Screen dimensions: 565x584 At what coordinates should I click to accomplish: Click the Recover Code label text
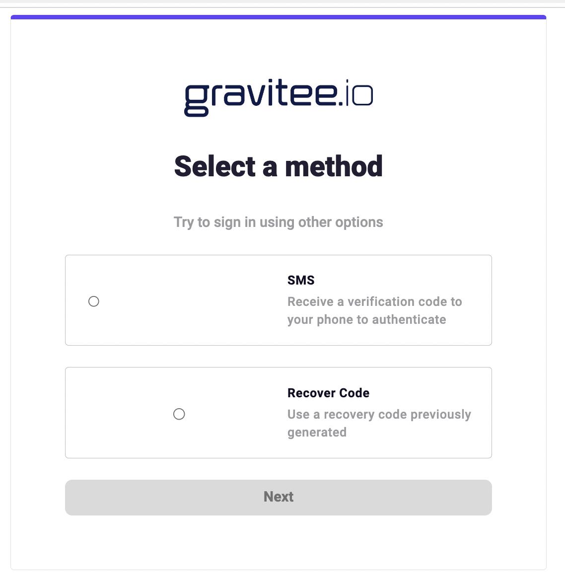(328, 393)
